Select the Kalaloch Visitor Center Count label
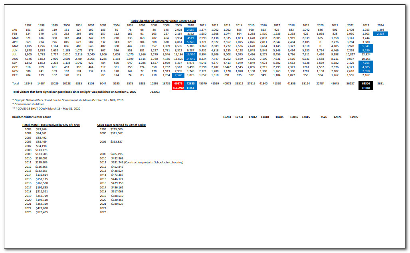The width and height of the screenshot is (410, 253). (32, 117)
